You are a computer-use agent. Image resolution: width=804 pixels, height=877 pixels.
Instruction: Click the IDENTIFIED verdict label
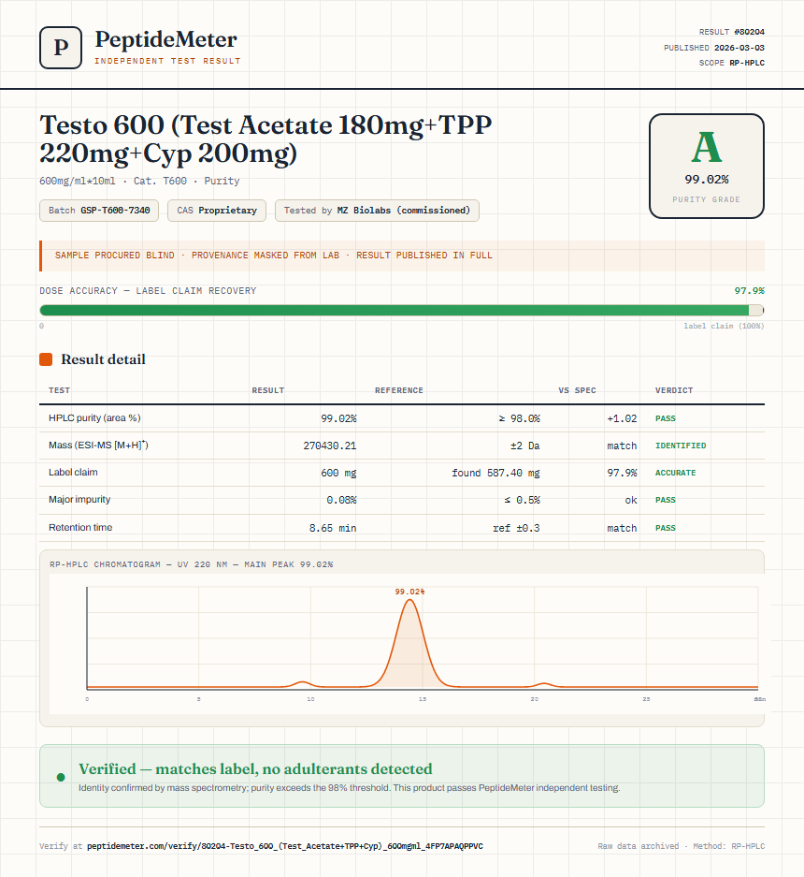[681, 446]
